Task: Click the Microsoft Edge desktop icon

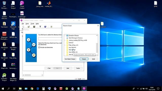Action: click(13, 26)
